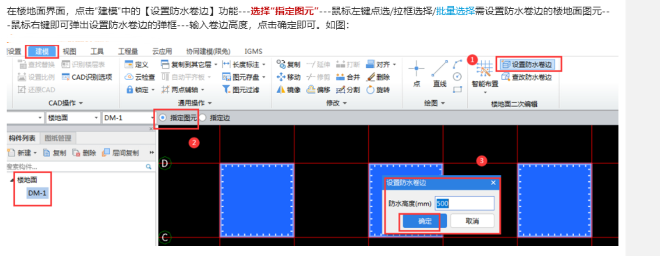Click the 识别楼层表 tool
This screenshot has width=660, height=256.
tap(83, 64)
